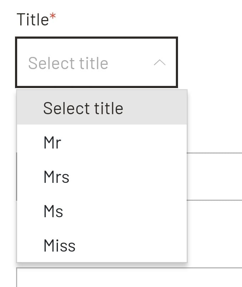Click the chevron arrow in Title box
The width and height of the screenshot is (242, 287).
pos(159,63)
